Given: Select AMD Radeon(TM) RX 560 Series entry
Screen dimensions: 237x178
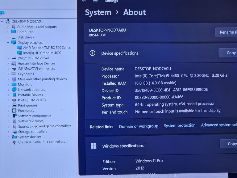Looking at the screenshot, I should pos(47,48).
